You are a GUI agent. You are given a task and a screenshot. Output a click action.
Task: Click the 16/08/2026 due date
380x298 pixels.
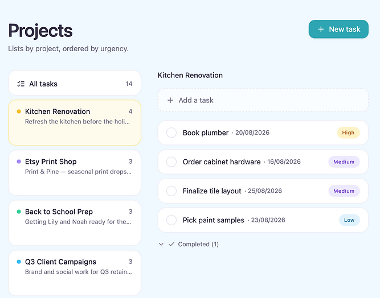[x=284, y=162]
